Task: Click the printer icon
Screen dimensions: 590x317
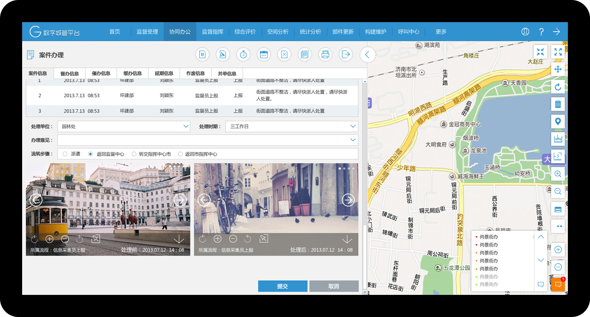Action: pyautogui.click(x=325, y=55)
